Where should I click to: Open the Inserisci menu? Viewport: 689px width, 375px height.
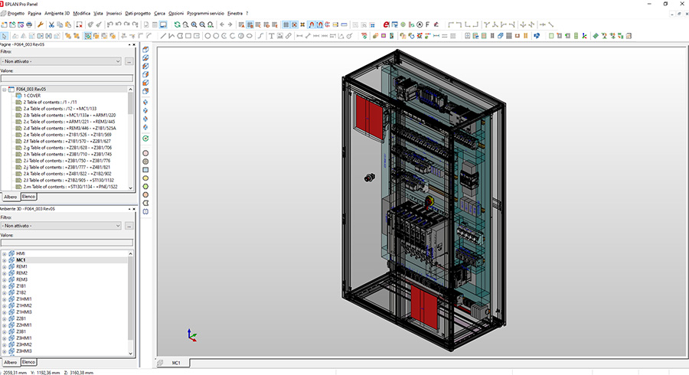coord(114,14)
